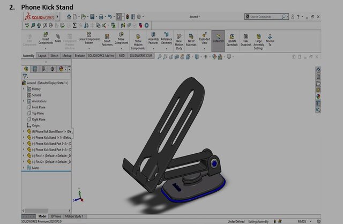Open Reference Geometry

coord(166,38)
